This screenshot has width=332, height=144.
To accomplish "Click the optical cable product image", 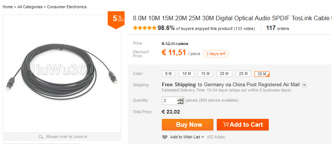I will (x=62, y=74).
